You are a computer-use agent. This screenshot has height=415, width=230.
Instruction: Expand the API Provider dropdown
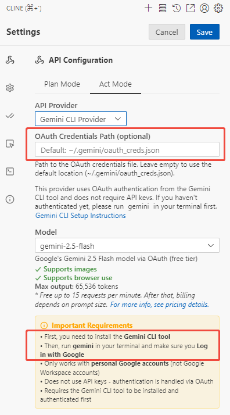pyautogui.click(x=81, y=119)
